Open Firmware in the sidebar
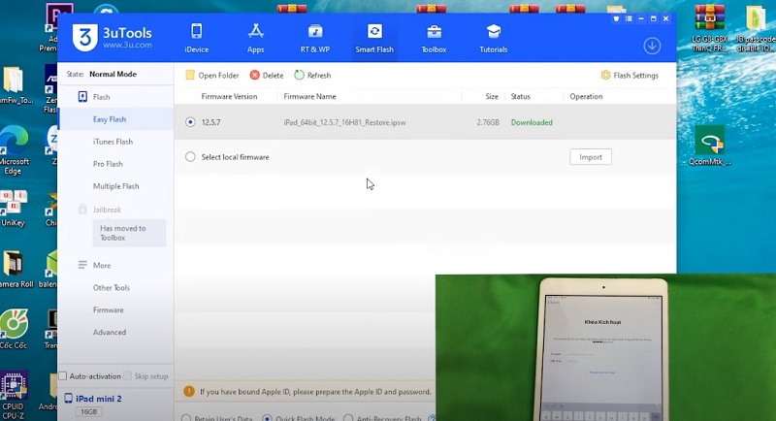776x421 pixels. 109,309
